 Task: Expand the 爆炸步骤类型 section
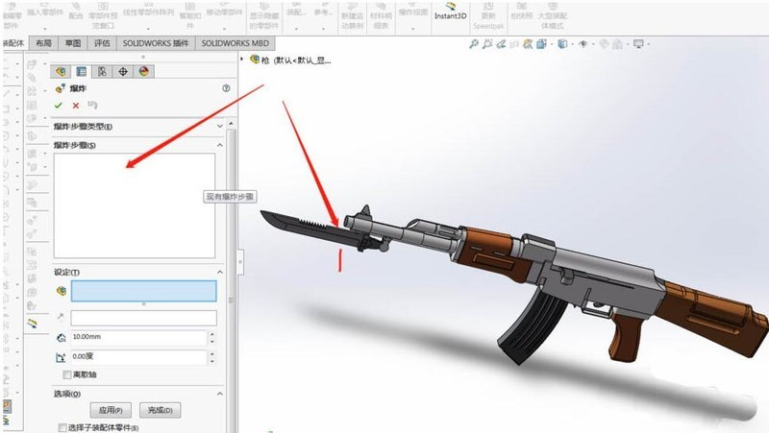coord(220,127)
